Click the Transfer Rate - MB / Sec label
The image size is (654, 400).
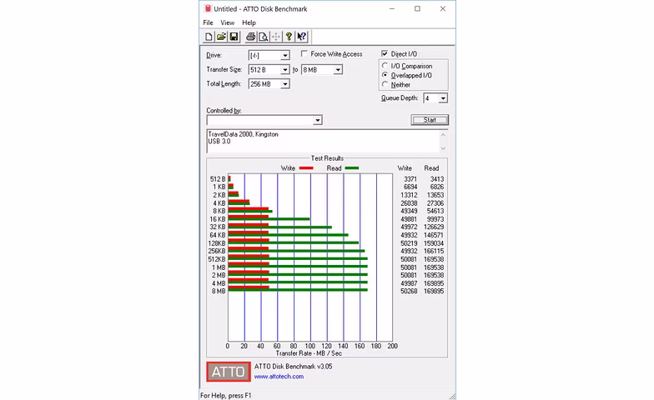click(309, 353)
